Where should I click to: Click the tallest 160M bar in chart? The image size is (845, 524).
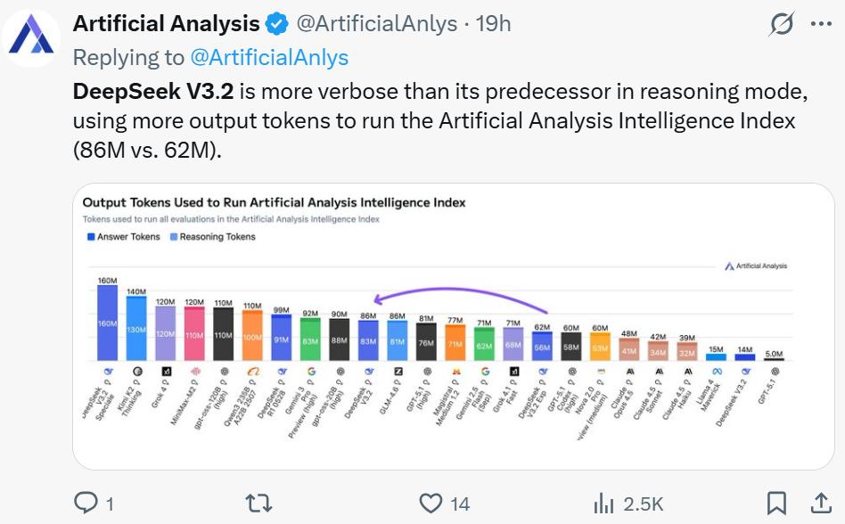108,322
